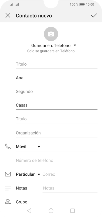Screen dimensions: 102x217
Task: Select the Segundo name field
Action: click(x=57, y=92)
